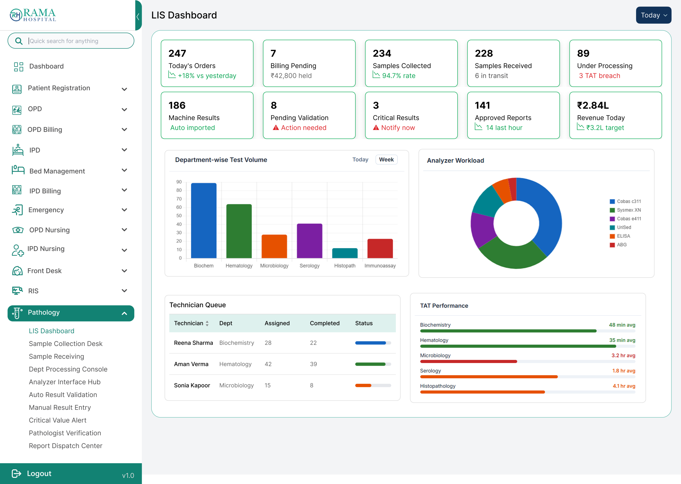Open the Critical Results card

[x=411, y=115]
